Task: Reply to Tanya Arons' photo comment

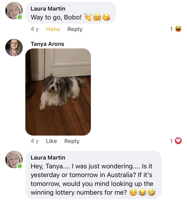Action: click(72, 141)
